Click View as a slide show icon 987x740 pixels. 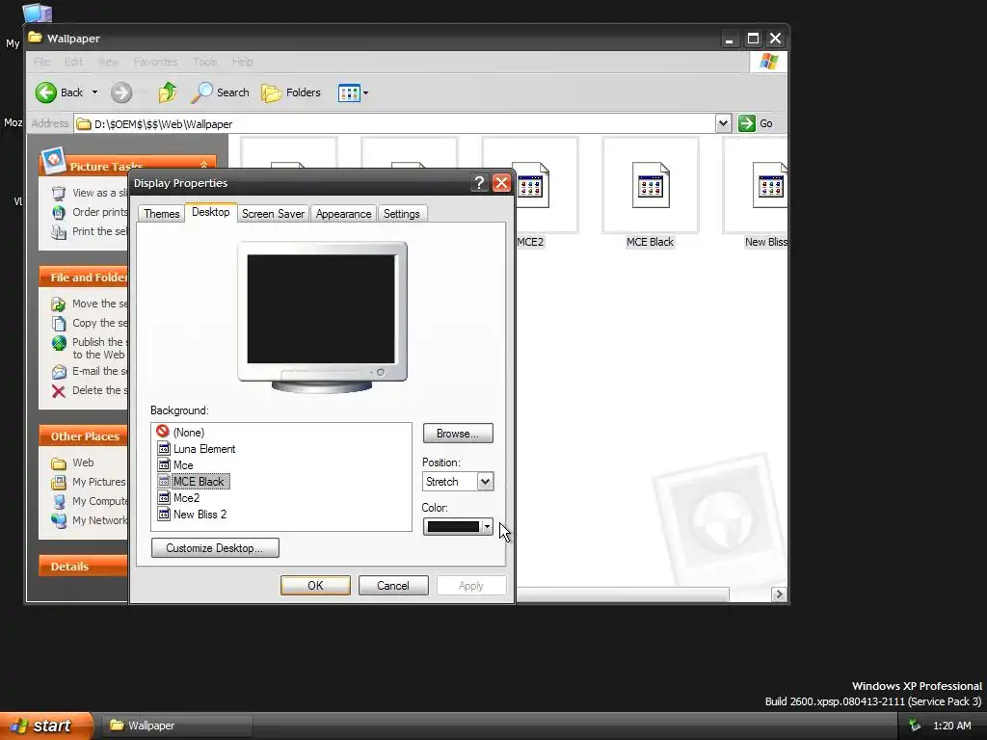[x=59, y=193]
